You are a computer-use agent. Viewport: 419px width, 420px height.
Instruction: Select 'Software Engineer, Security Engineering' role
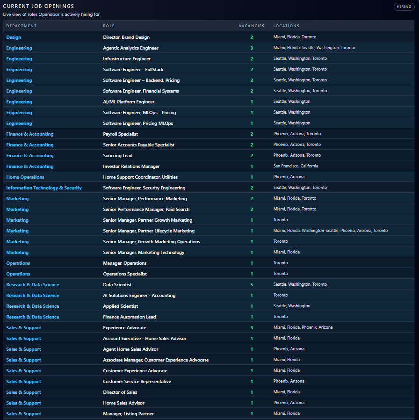click(x=144, y=188)
